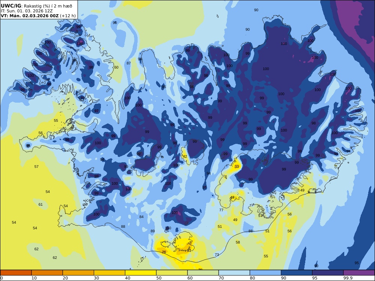Viewport: 375px width, 281px height.
Task: Click the humidity value '61' on the map
Action: point(40,204)
